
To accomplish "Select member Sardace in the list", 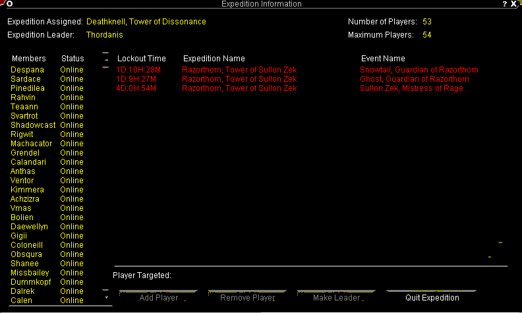I will [x=26, y=79].
